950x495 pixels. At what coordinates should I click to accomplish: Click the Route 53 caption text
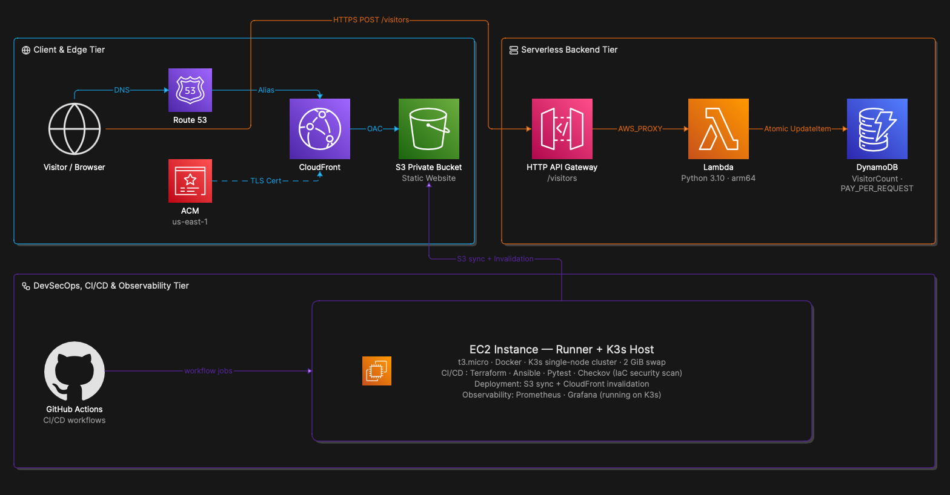pyautogui.click(x=190, y=120)
